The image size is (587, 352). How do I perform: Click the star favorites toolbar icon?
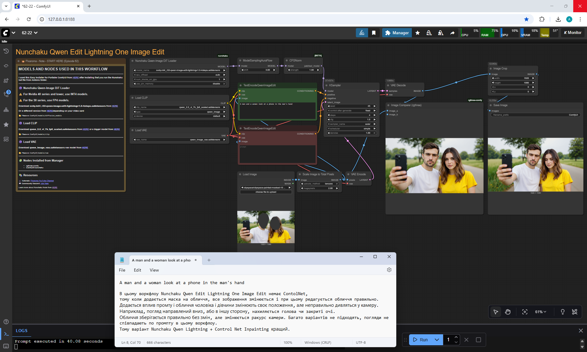pos(418,33)
